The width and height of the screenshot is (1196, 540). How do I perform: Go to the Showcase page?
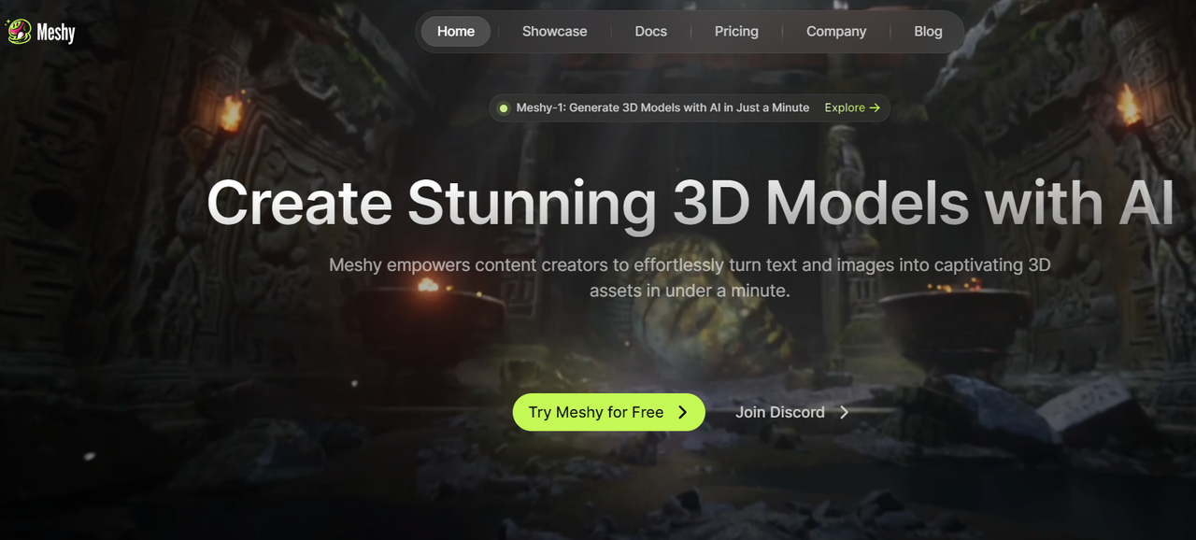click(x=555, y=32)
